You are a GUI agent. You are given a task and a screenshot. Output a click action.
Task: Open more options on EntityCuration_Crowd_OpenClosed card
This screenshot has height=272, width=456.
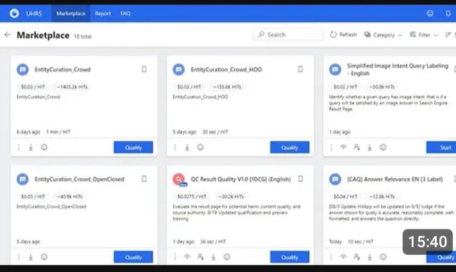click(18, 257)
